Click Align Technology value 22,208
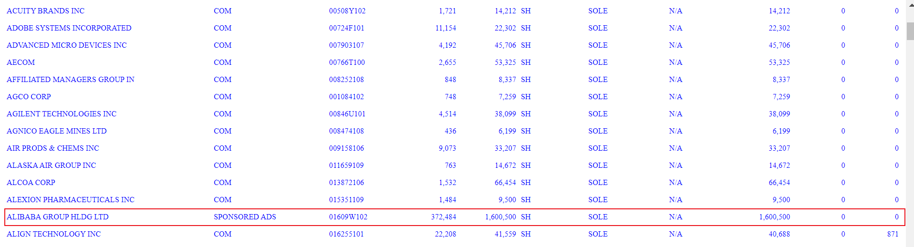 (x=445, y=234)
